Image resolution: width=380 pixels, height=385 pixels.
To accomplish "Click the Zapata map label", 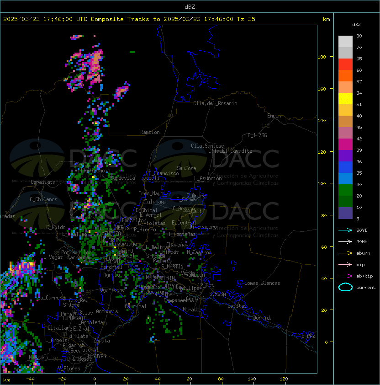I will (101, 341).
